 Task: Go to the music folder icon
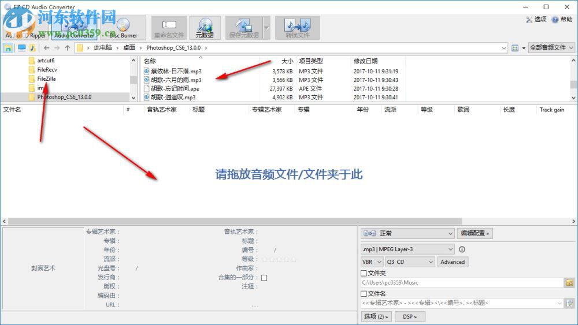32,47
